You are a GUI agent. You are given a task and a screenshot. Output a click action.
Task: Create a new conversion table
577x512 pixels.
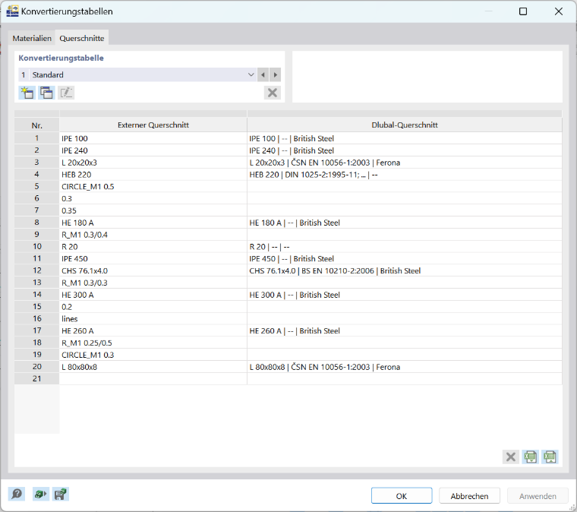point(27,93)
